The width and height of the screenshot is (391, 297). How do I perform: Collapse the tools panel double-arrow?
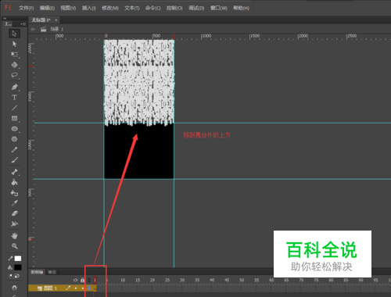coord(5,19)
